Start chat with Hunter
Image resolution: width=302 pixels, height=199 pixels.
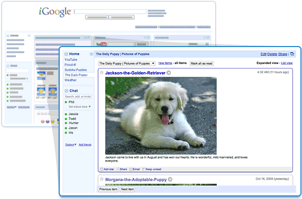pos(73,123)
